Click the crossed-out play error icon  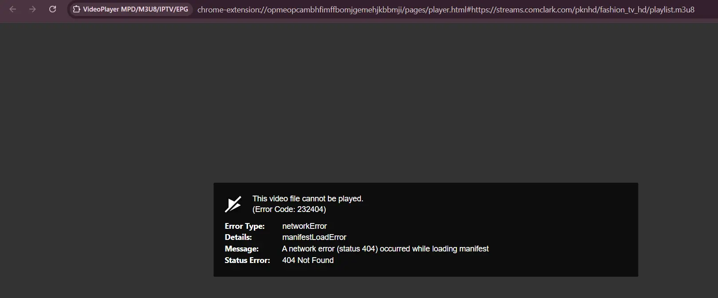(x=233, y=204)
